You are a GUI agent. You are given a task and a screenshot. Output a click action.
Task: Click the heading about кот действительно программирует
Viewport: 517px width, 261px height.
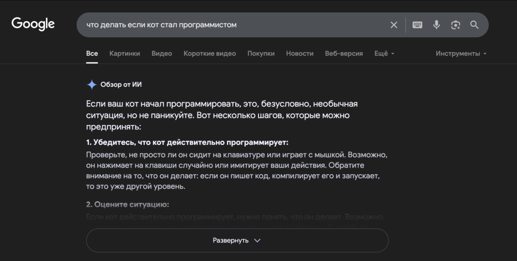coord(187,142)
